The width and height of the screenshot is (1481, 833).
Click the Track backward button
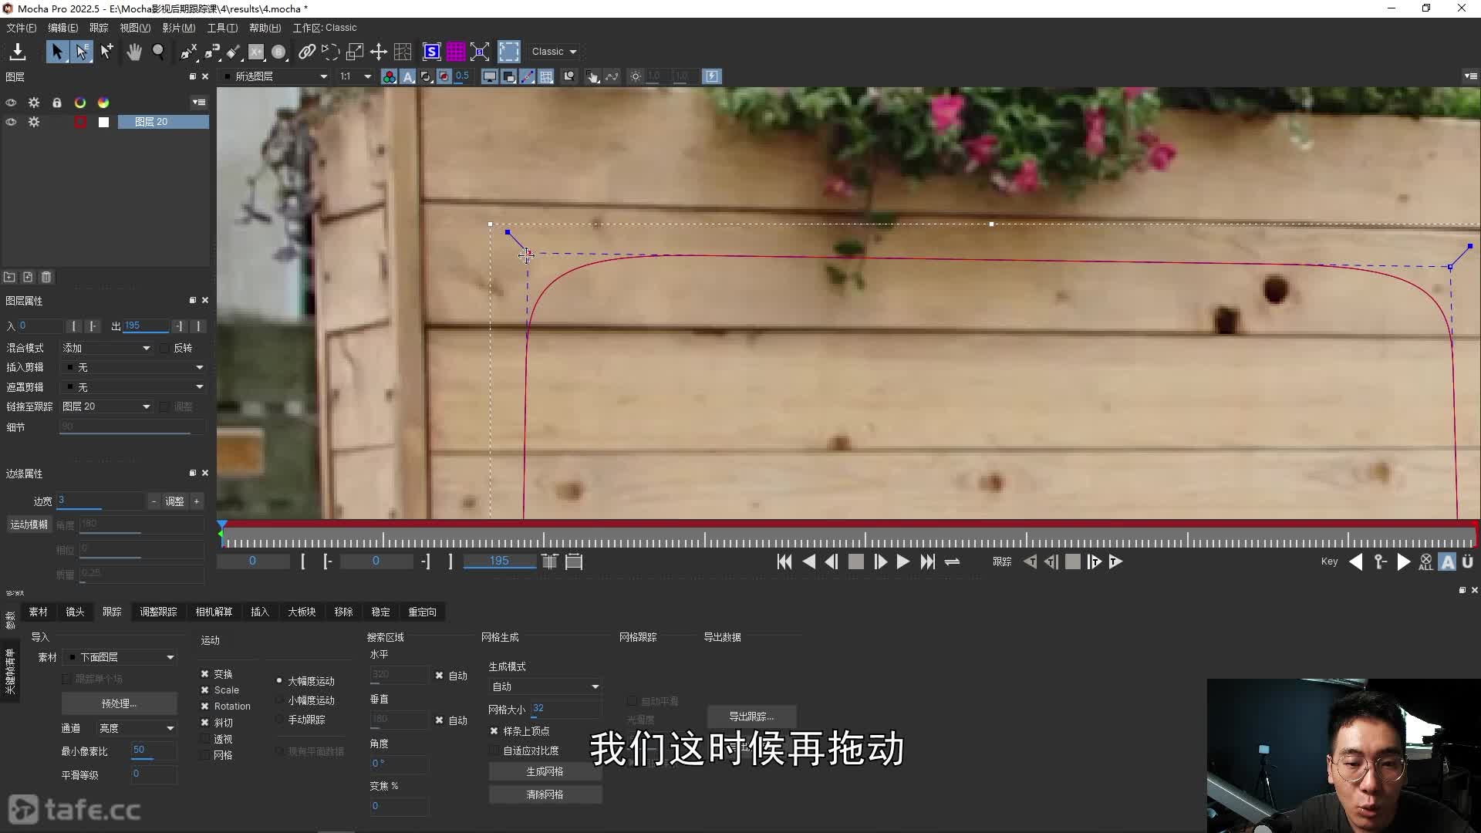click(1030, 562)
